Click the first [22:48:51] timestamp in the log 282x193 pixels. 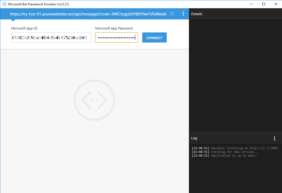pos(200,148)
